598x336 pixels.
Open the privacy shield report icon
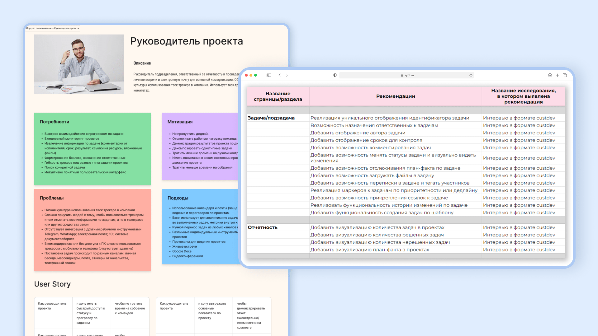pos(335,75)
